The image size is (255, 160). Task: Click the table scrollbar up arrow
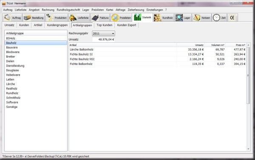248,45
